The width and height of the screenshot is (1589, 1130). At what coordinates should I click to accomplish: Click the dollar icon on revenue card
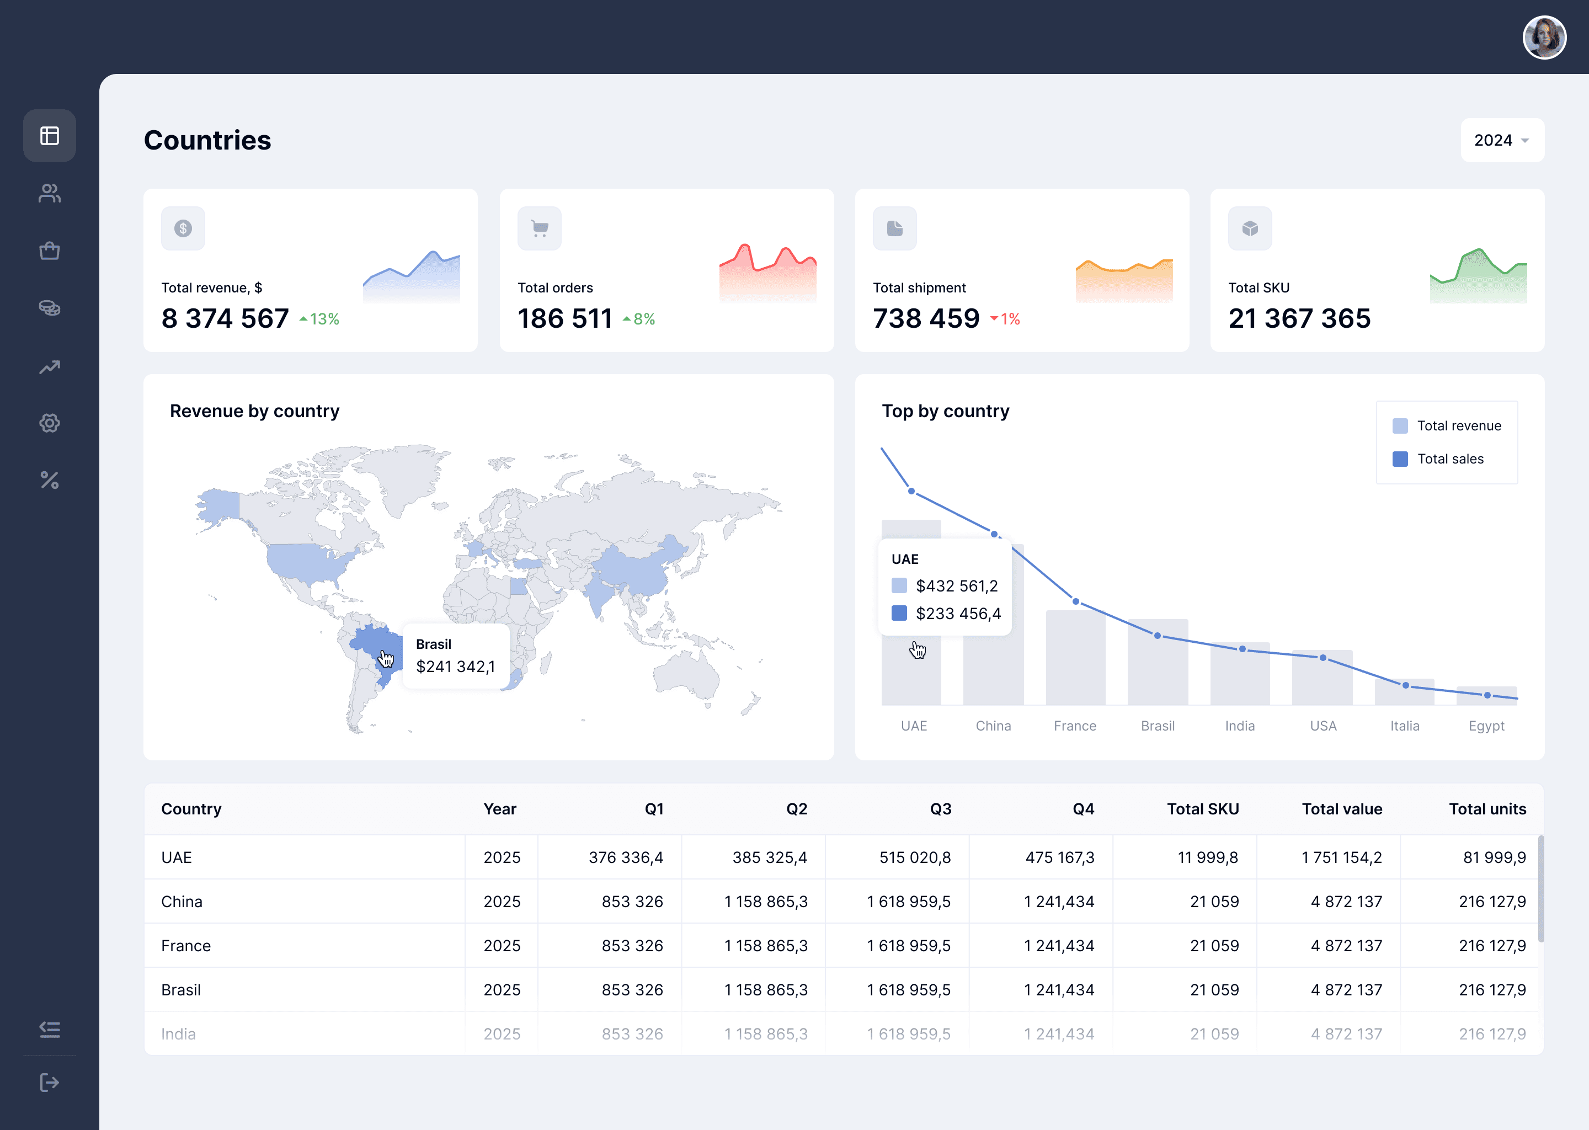[183, 228]
